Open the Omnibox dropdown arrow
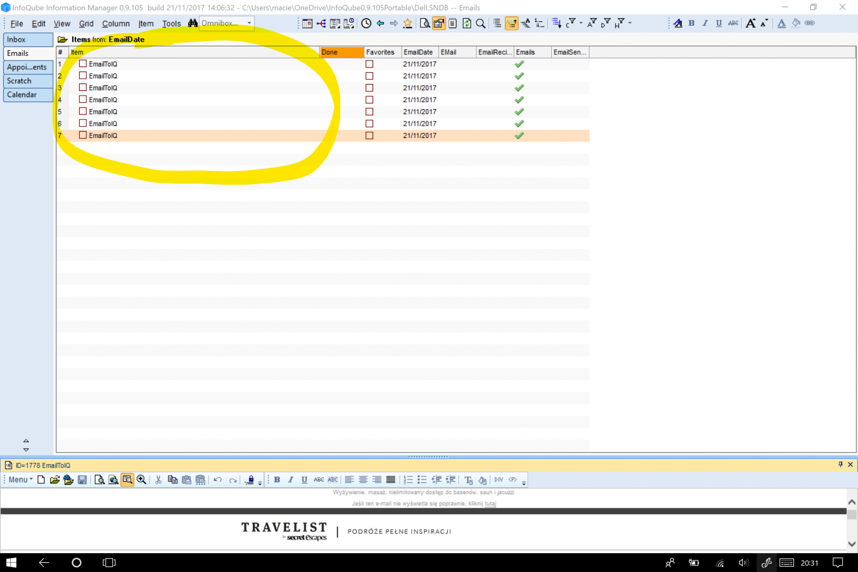Screen dimensions: 858x572 pyautogui.click(x=249, y=23)
